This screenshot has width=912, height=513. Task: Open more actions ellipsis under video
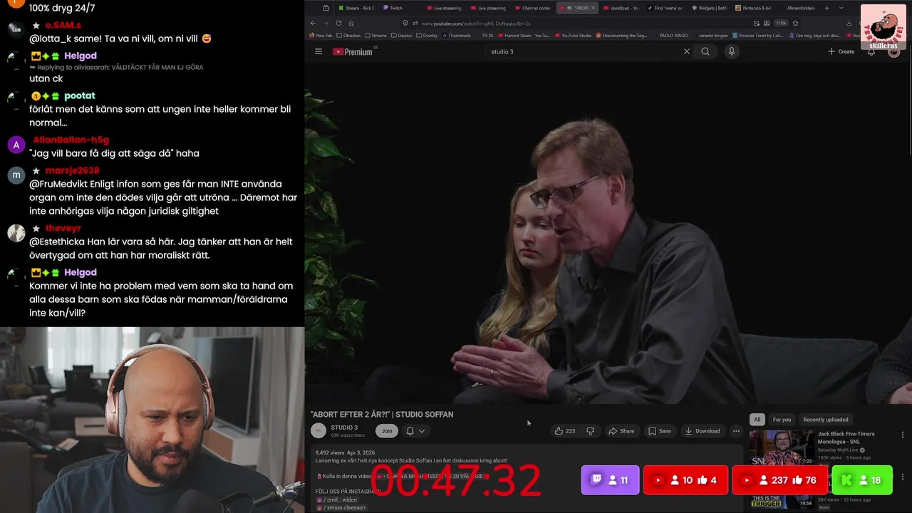[x=736, y=431]
